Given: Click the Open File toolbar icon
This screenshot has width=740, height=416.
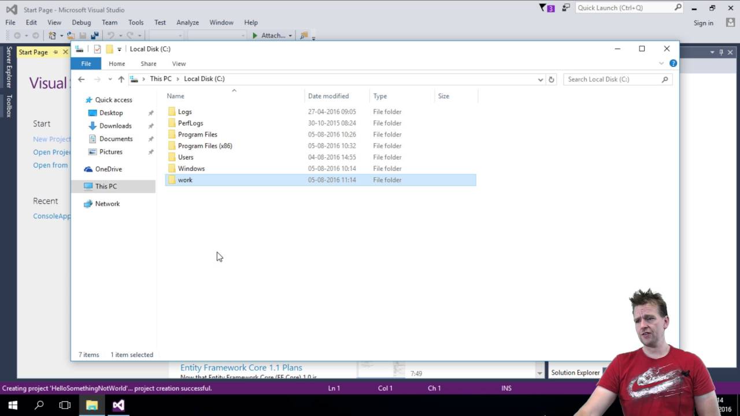Looking at the screenshot, I should [71, 36].
